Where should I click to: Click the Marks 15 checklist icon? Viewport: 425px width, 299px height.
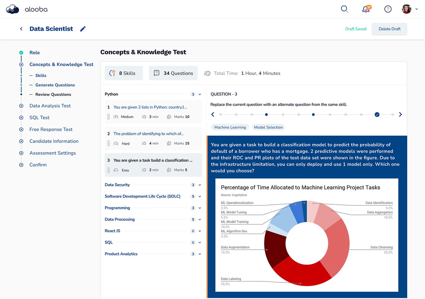coord(169,144)
